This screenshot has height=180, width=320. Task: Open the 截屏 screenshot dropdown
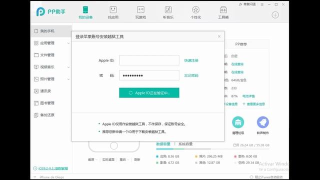pos(92,159)
